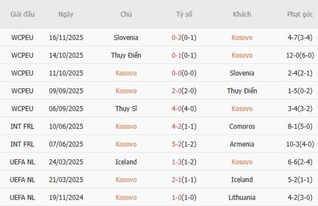Click Iceland away team on 21/03/2025
The height and width of the screenshot is (206, 318).
pyautogui.click(x=242, y=180)
